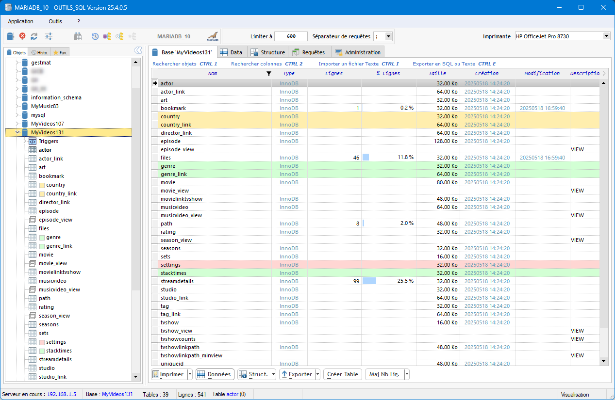The image size is (615, 400).
Task: Click the MyVideos131 database icon in tree
Action: (25, 132)
